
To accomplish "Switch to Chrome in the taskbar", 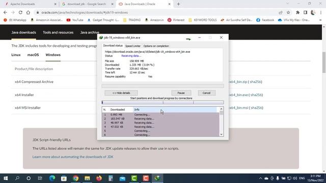I will point(76,178).
